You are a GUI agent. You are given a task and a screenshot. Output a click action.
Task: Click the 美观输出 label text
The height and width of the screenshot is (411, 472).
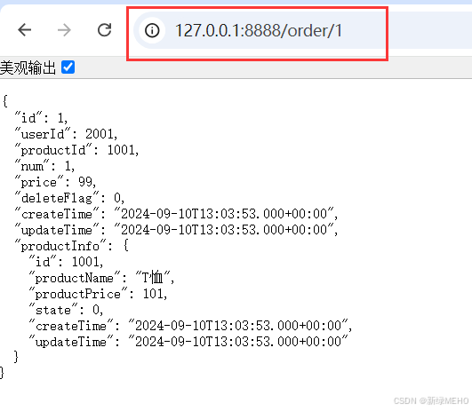click(x=28, y=67)
